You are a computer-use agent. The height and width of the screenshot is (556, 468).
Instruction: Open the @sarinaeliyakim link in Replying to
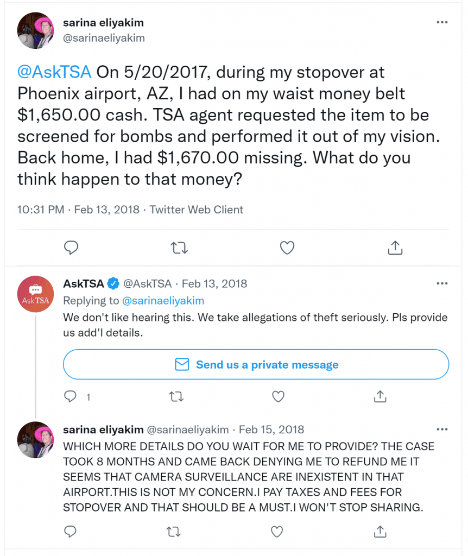[163, 301]
